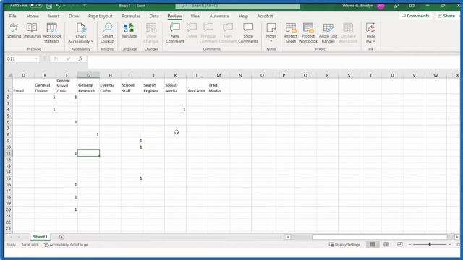Open Display Settings in status bar

[344, 245]
